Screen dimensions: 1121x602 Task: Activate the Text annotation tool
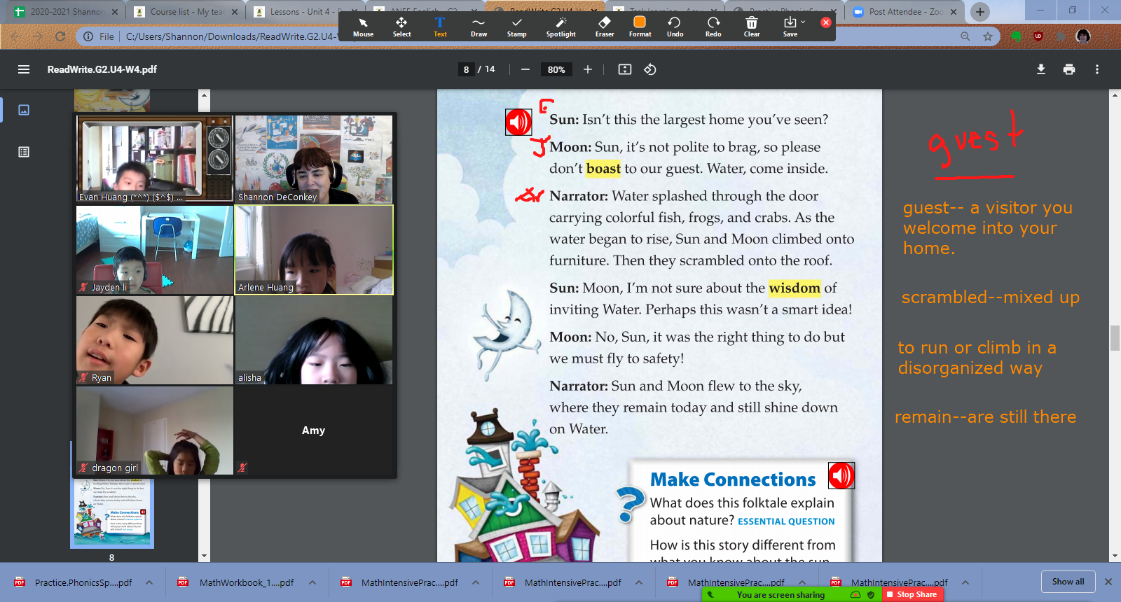coord(440,27)
